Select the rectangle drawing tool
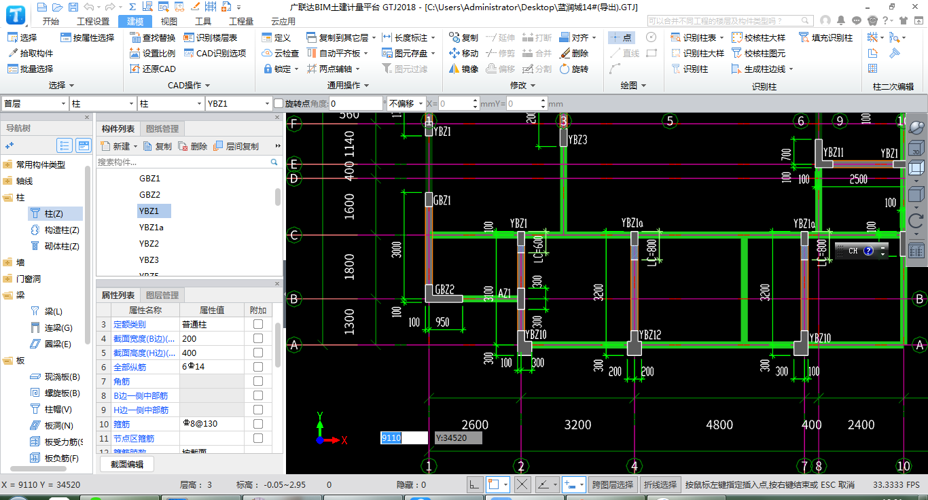928x500 pixels. coord(652,53)
